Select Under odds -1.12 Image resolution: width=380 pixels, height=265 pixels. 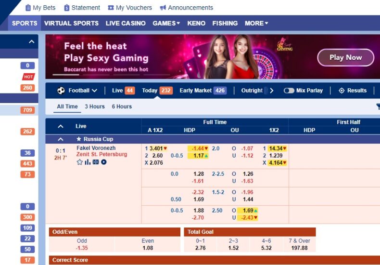[247, 156]
